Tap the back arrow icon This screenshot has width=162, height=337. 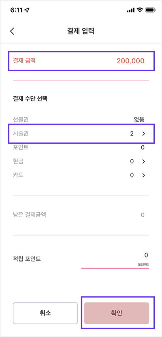12,31
